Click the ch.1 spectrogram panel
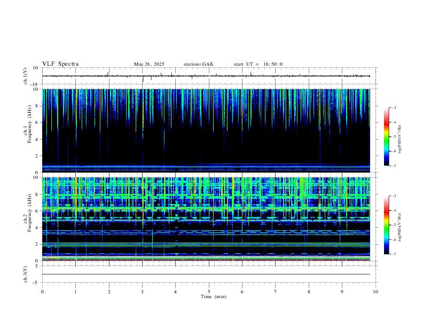 pyautogui.click(x=206, y=130)
